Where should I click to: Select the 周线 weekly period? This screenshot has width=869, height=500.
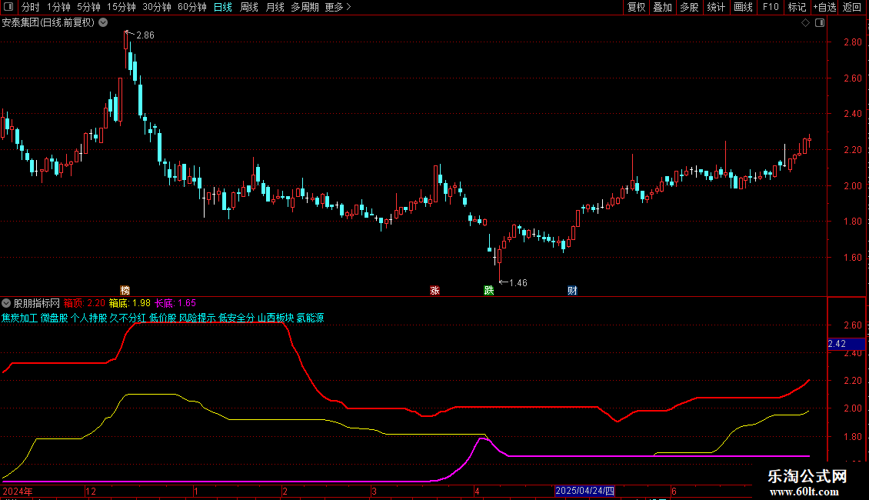click(x=249, y=7)
